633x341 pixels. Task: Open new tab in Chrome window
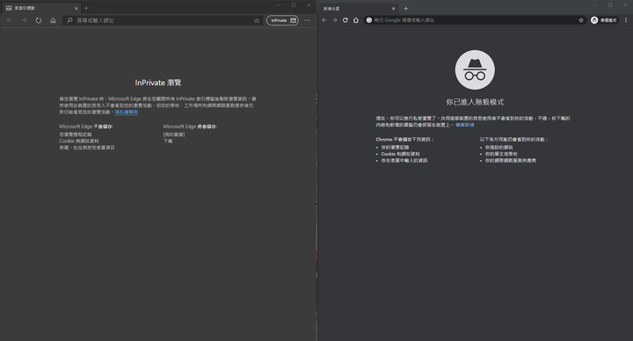[x=405, y=9]
